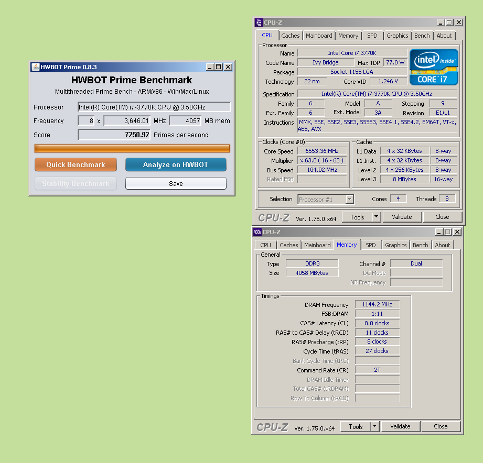
Task: Click Tools button in bottom CPU-Z window
Action: (356, 426)
